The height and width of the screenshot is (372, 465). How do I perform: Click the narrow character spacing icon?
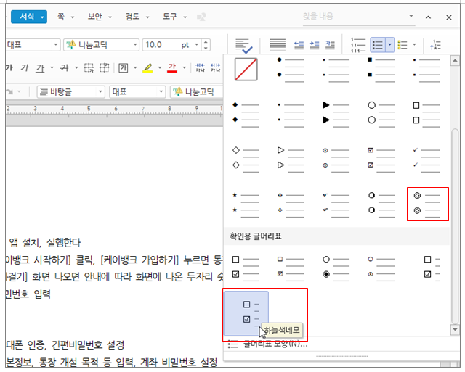[201, 67]
